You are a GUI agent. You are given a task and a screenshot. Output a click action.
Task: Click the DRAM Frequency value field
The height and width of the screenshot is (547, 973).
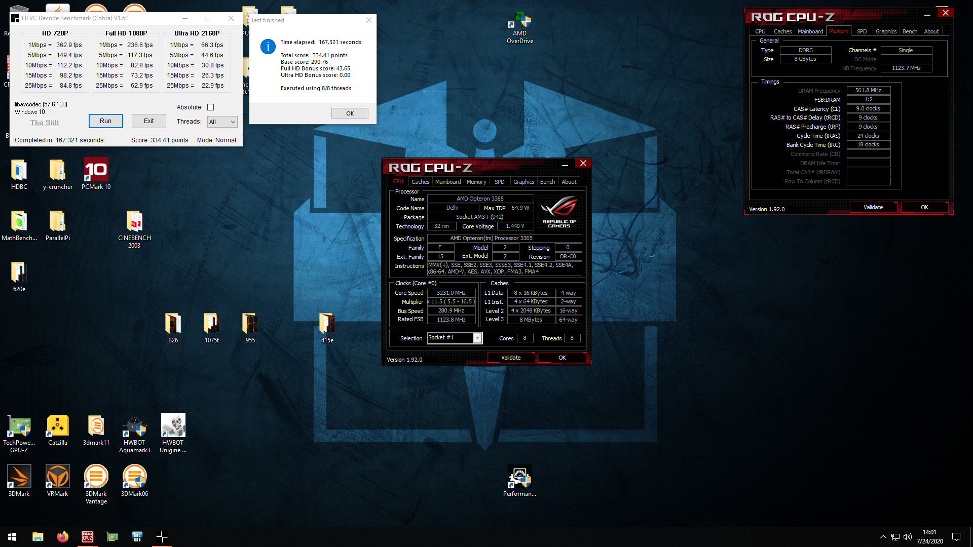pos(869,91)
